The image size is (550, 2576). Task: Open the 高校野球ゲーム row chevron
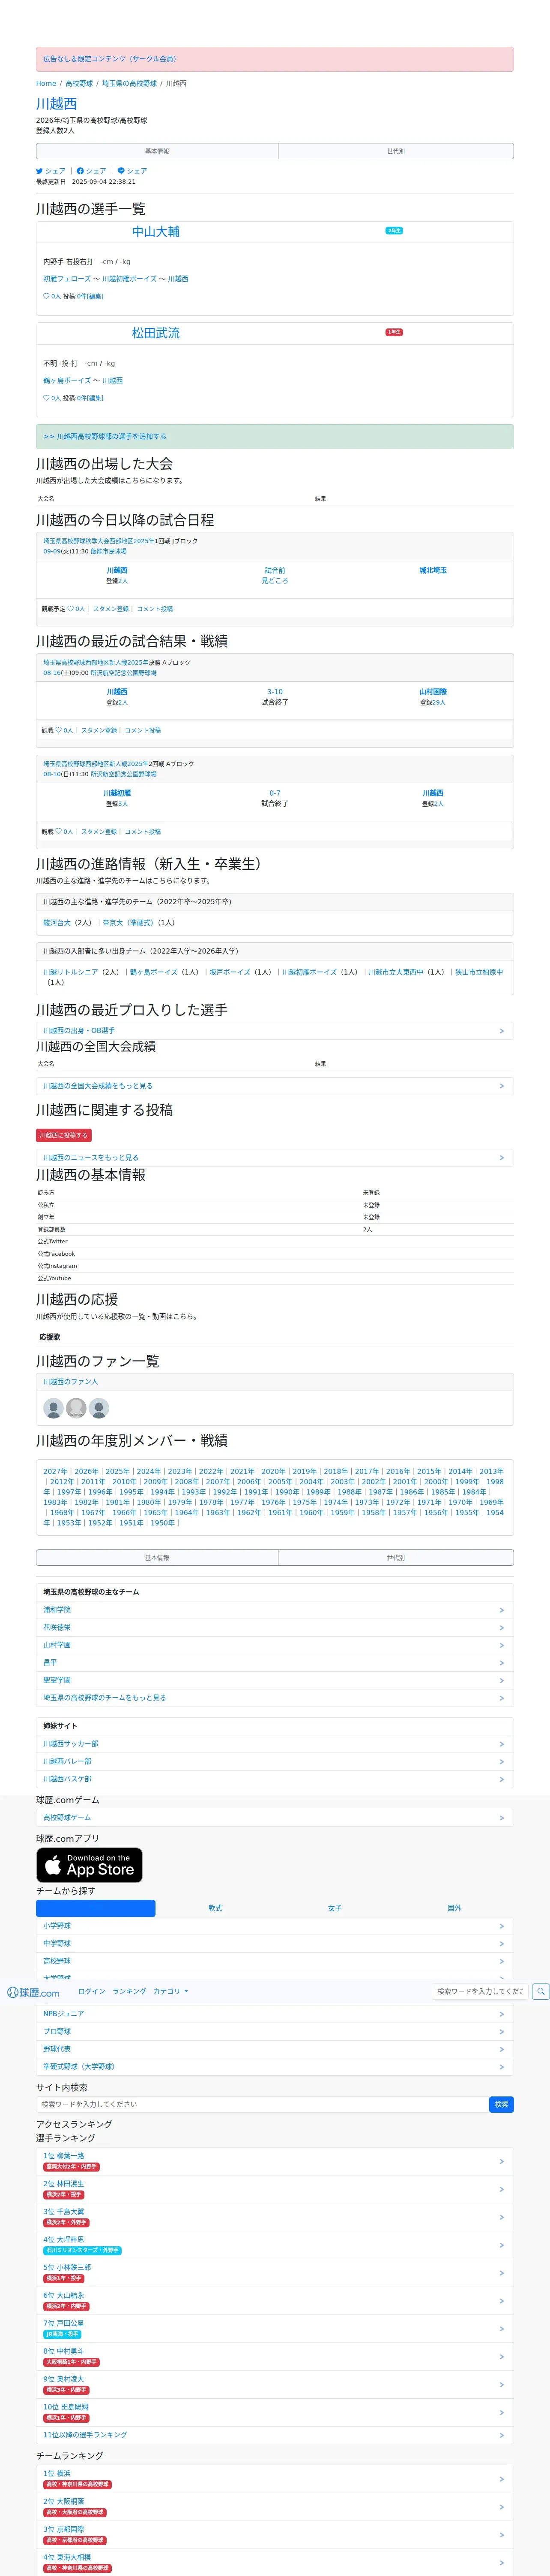tap(502, 1818)
